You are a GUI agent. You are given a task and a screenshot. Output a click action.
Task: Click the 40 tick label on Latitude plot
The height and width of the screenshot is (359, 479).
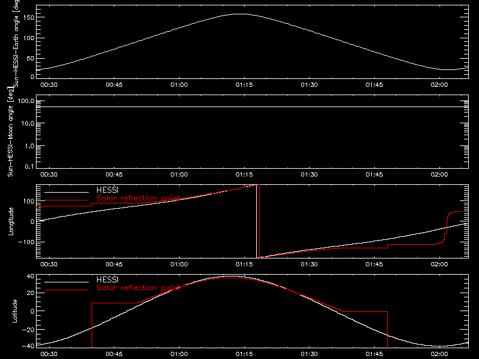pos(31,276)
